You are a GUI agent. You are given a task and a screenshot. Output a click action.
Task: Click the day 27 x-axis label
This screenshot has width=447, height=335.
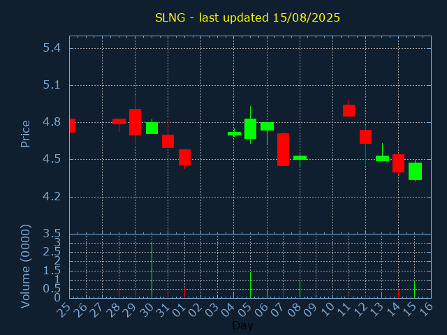(x=96, y=310)
